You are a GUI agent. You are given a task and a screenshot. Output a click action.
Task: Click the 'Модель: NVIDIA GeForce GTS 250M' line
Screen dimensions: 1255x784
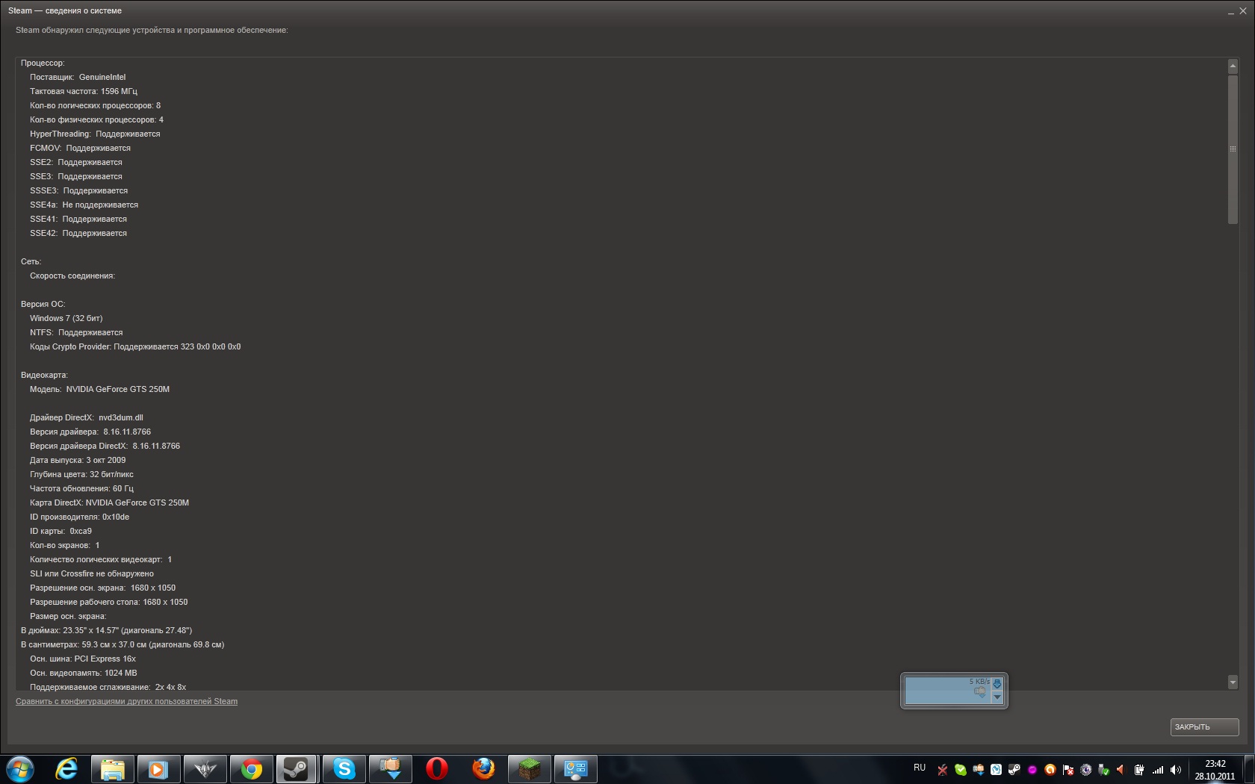(x=99, y=389)
